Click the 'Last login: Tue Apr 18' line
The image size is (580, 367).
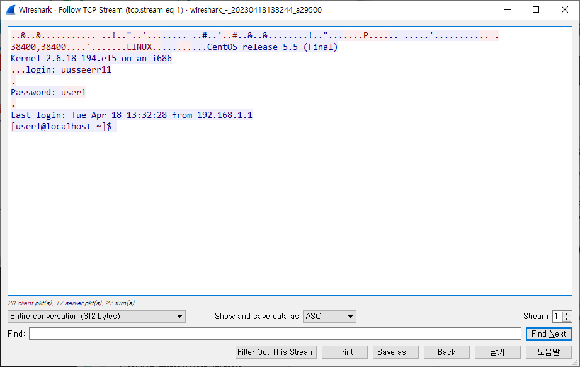click(132, 115)
